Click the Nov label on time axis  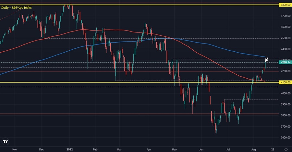click(x=15, y=149)
